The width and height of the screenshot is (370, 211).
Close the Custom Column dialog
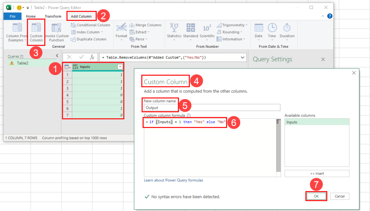click(354, 73)
